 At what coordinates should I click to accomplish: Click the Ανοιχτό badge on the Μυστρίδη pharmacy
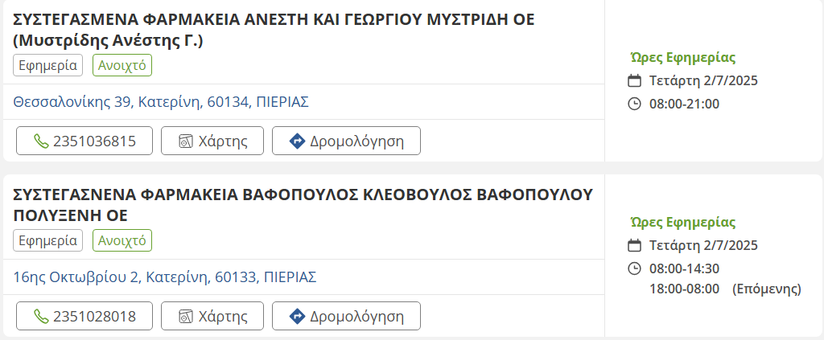click(x=122, y=65)
